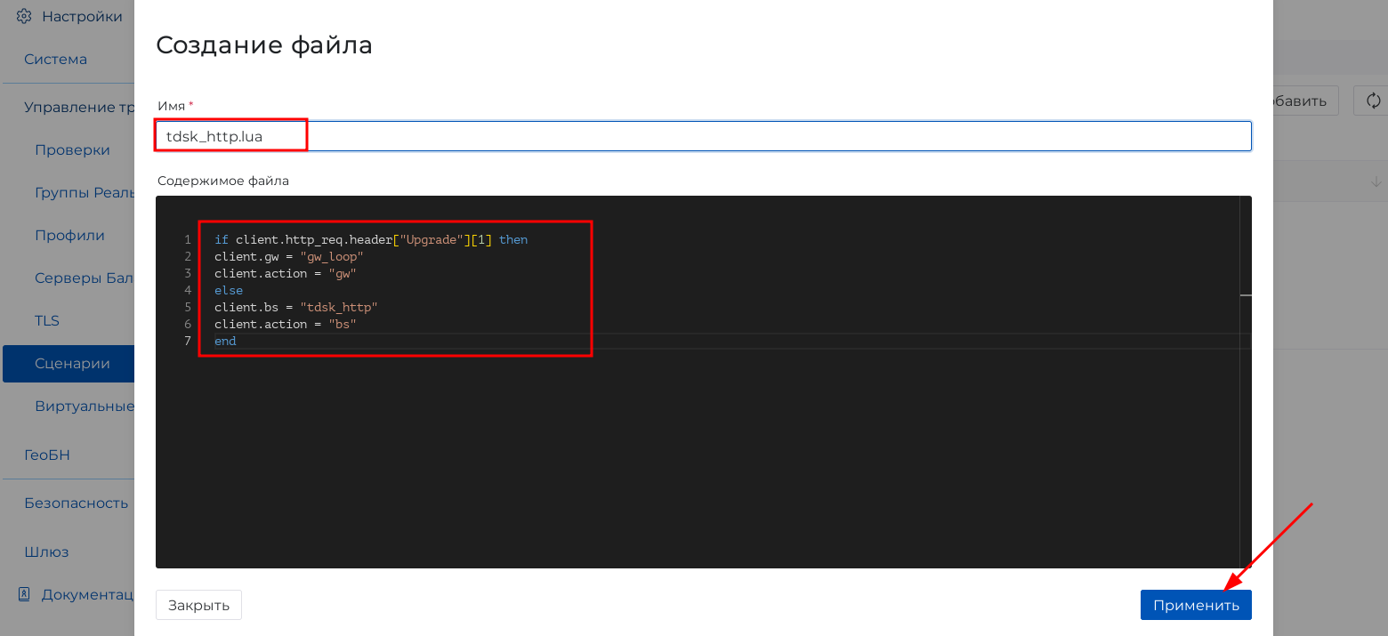Open Группы Реальных Серверов item

tap(84, 192)
